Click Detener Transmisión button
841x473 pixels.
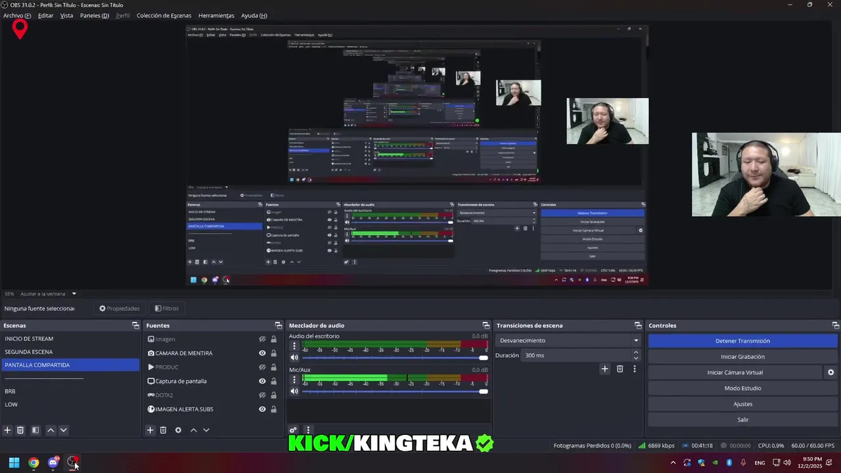(742, 341)
